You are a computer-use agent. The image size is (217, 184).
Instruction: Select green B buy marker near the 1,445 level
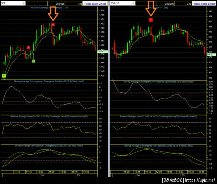click(33, 61)
